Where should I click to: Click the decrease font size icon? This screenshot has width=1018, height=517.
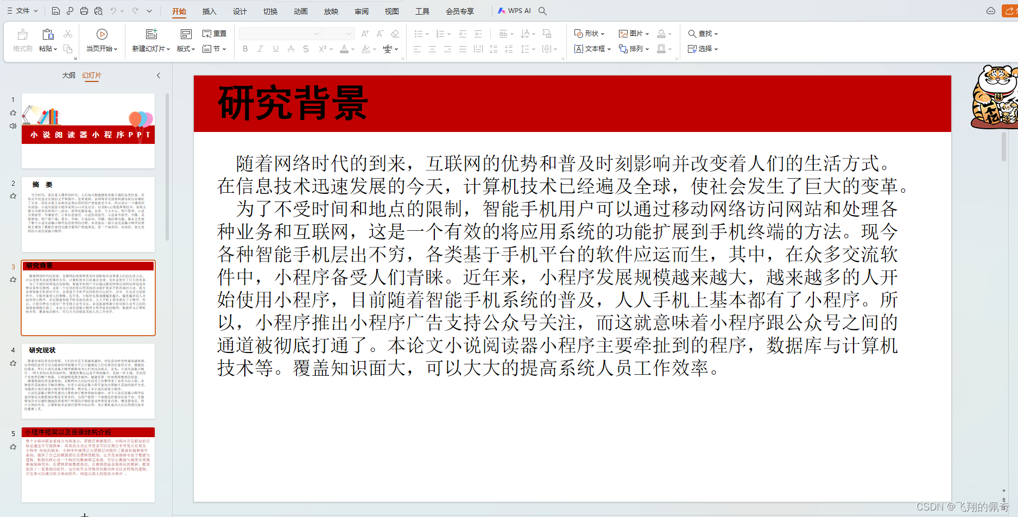pos(380,34)
